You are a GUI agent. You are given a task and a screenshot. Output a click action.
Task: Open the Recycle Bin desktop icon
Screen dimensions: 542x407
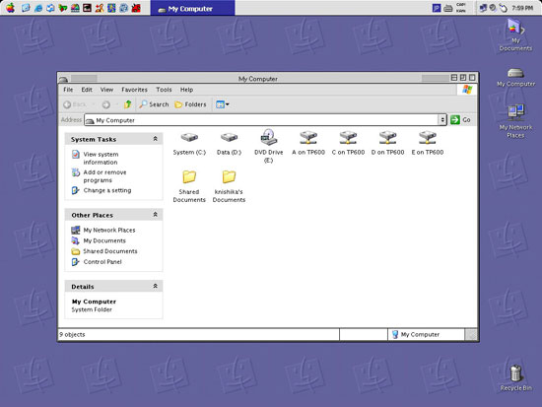tap(515, 378)
